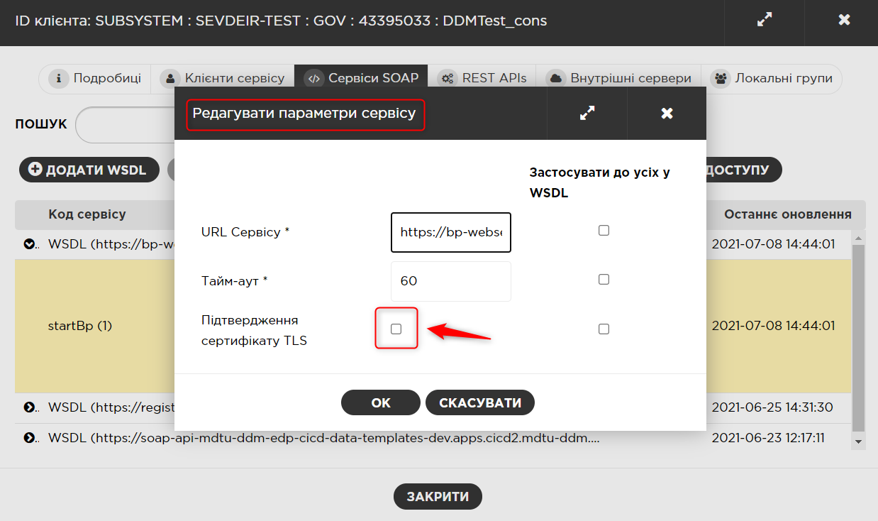Check apply-to-all box for URL Сервісу
This screenshot has height=521, width=878.
pyautogui.click(x=604, y=230)
